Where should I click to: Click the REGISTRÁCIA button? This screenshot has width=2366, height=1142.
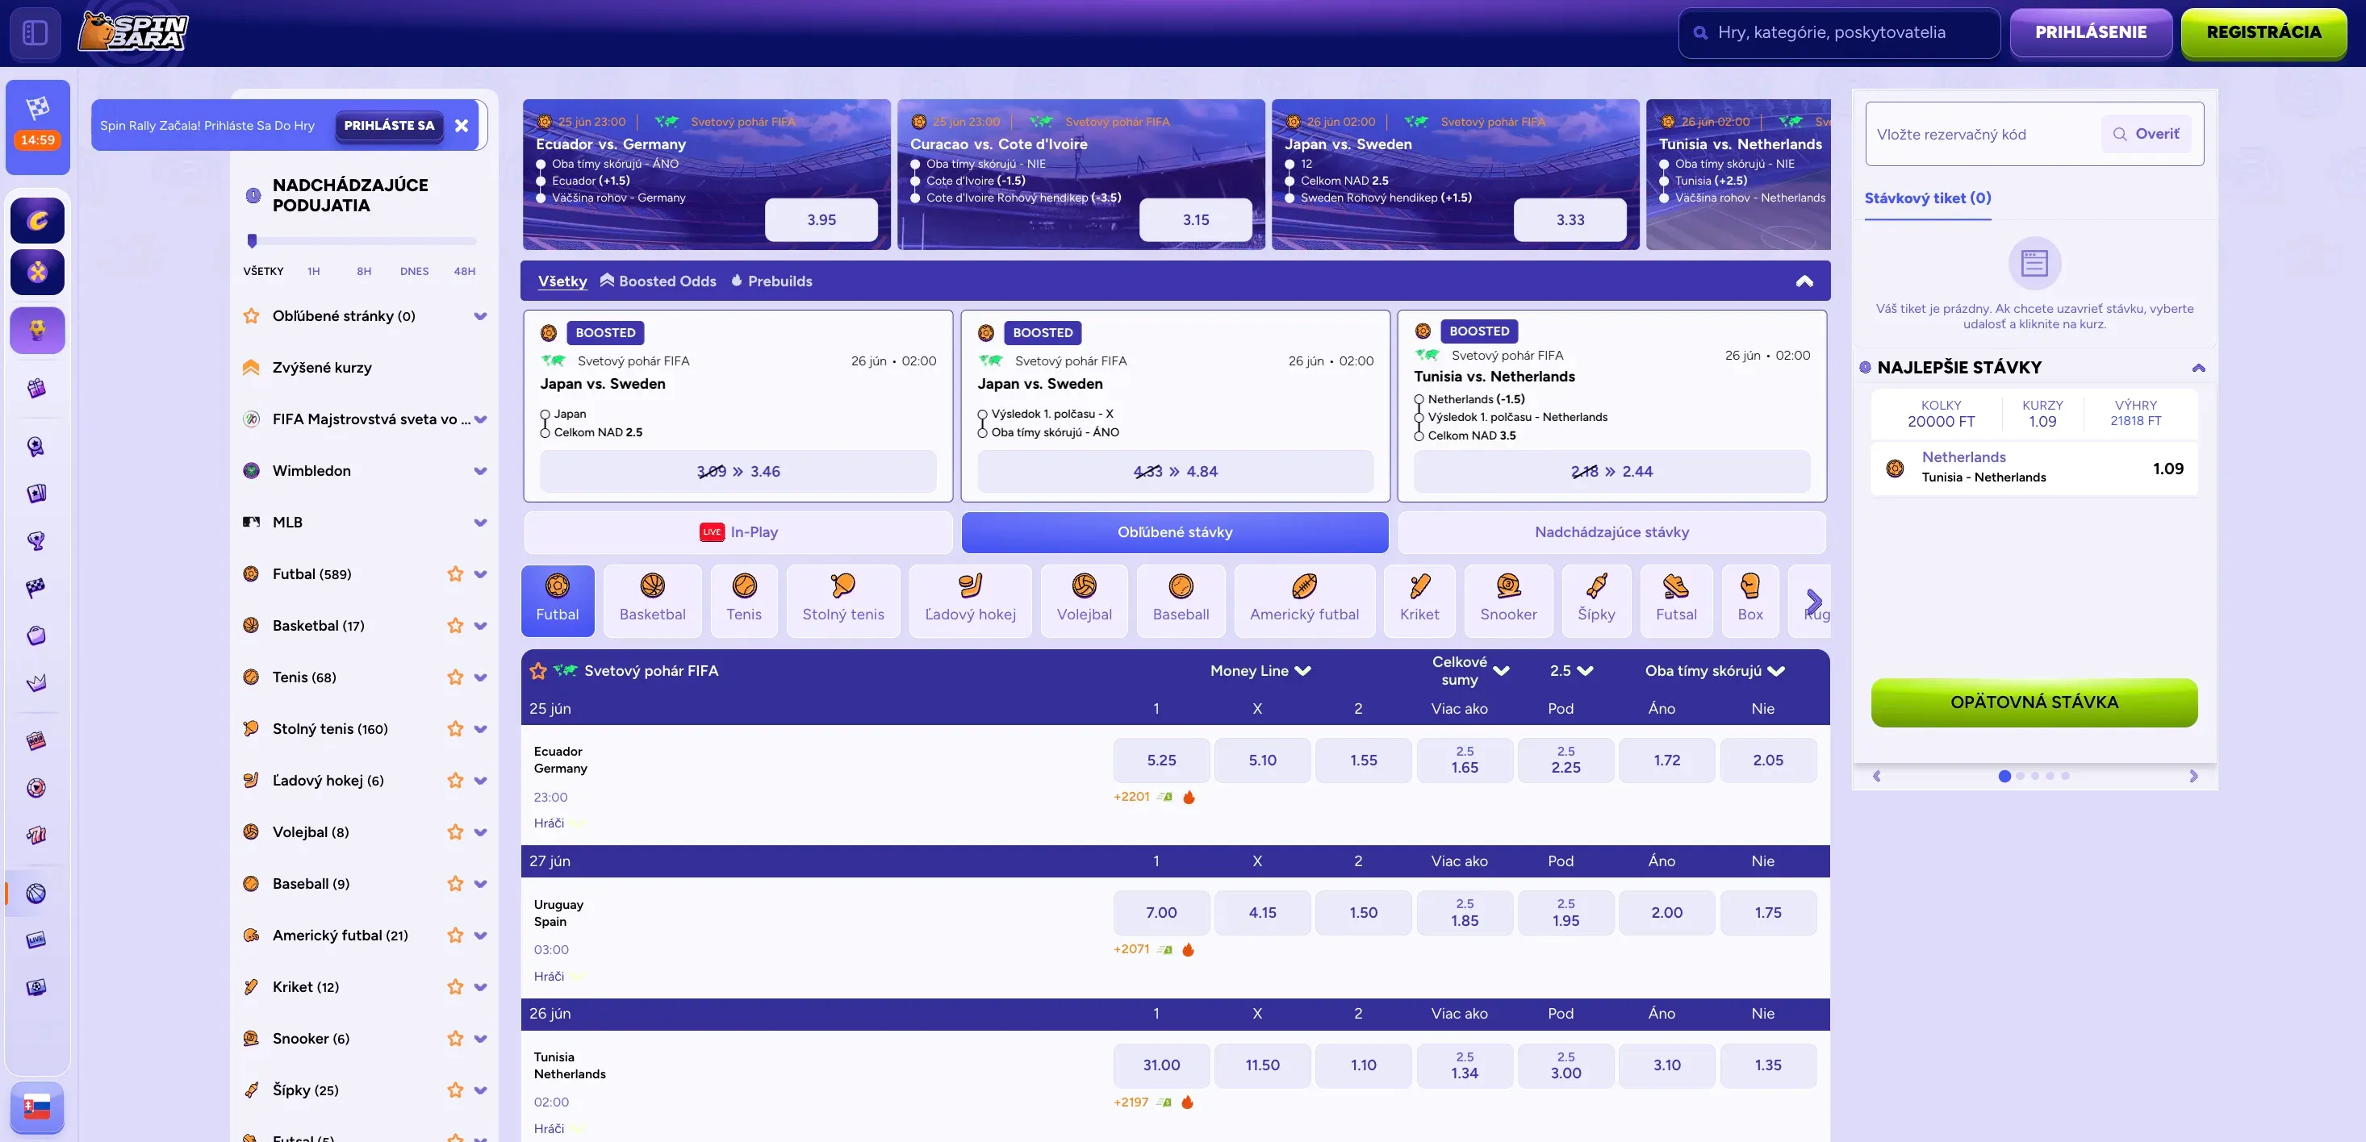click(x=2264, y=32)
